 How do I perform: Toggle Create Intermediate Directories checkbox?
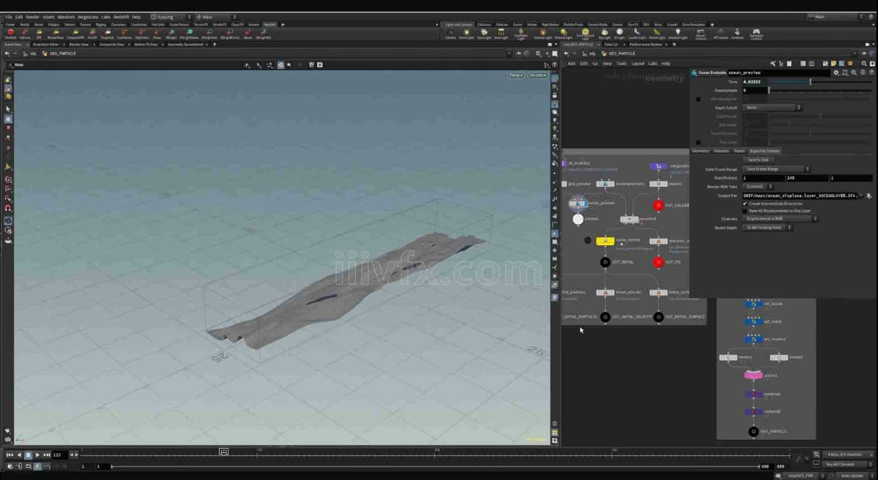[745, 204]
